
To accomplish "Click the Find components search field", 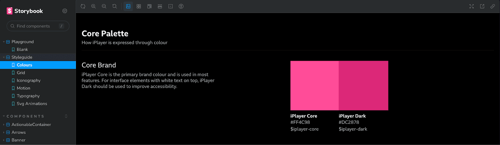I will (38, 26).
